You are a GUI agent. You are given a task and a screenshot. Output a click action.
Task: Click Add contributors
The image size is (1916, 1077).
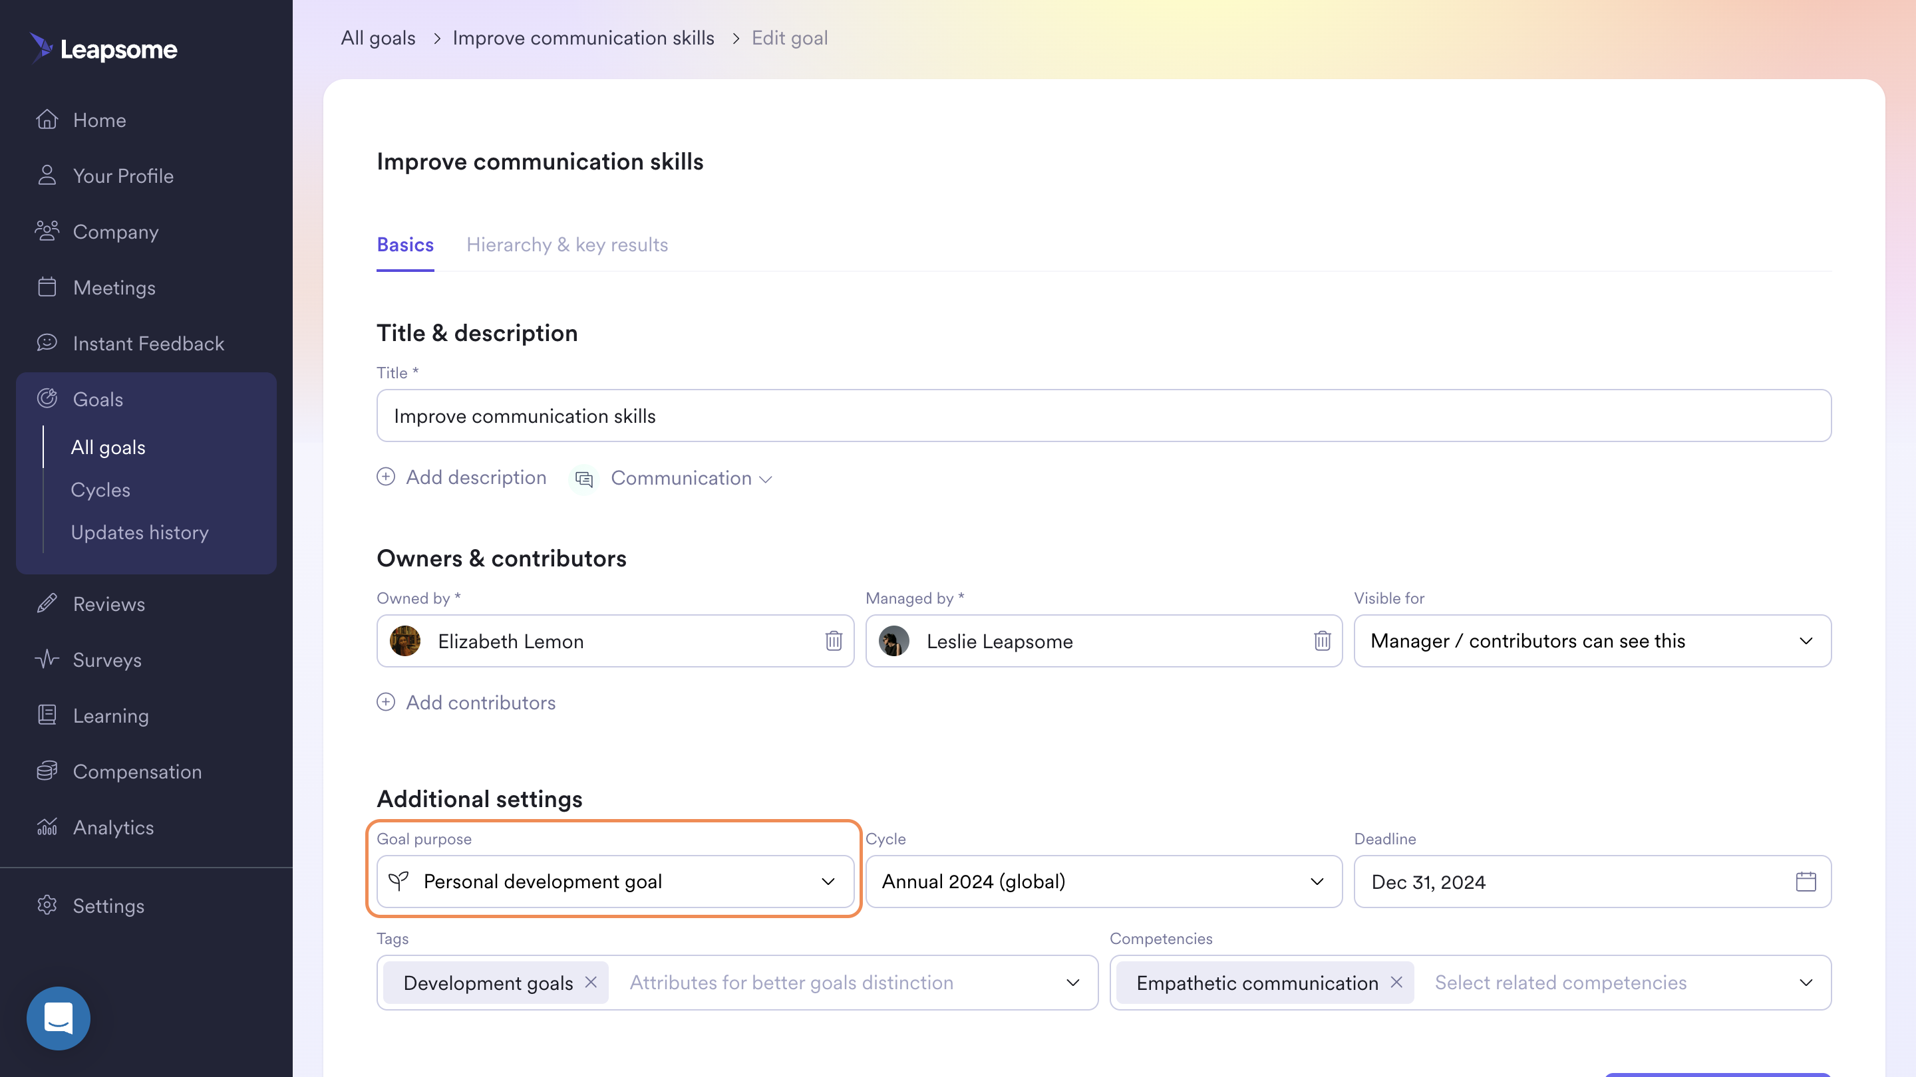(480, 703)
